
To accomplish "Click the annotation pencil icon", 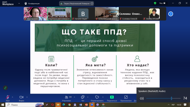I will coord(5,88).
